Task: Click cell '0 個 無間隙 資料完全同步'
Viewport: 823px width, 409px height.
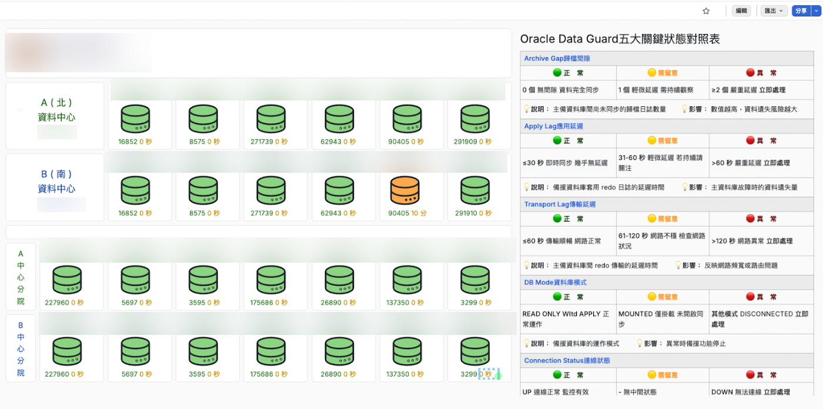Action: (568, 90)
